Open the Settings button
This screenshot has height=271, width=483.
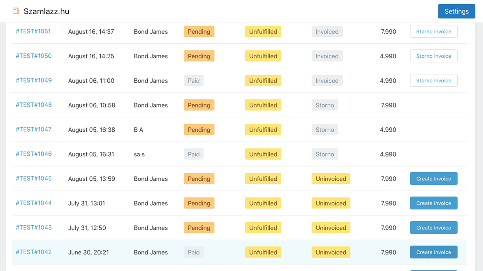(x=456, y=11)
